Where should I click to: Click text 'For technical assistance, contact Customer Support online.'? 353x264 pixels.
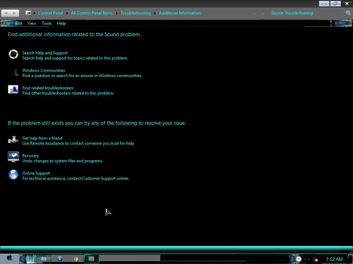point(75,178)
